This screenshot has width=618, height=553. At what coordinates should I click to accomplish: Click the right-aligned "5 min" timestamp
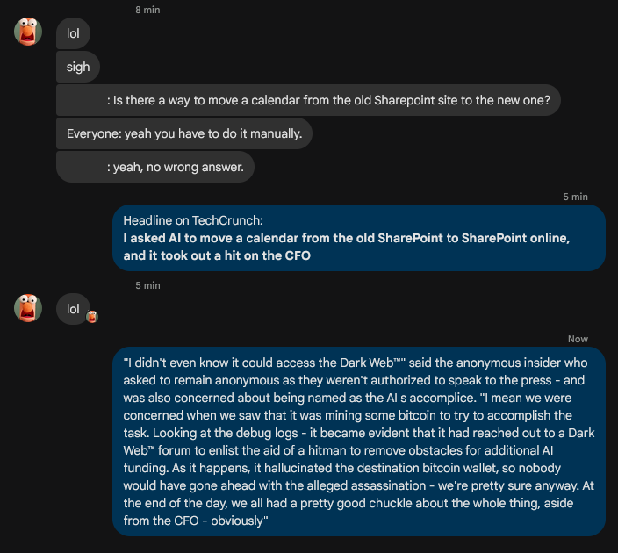(575, 197)
